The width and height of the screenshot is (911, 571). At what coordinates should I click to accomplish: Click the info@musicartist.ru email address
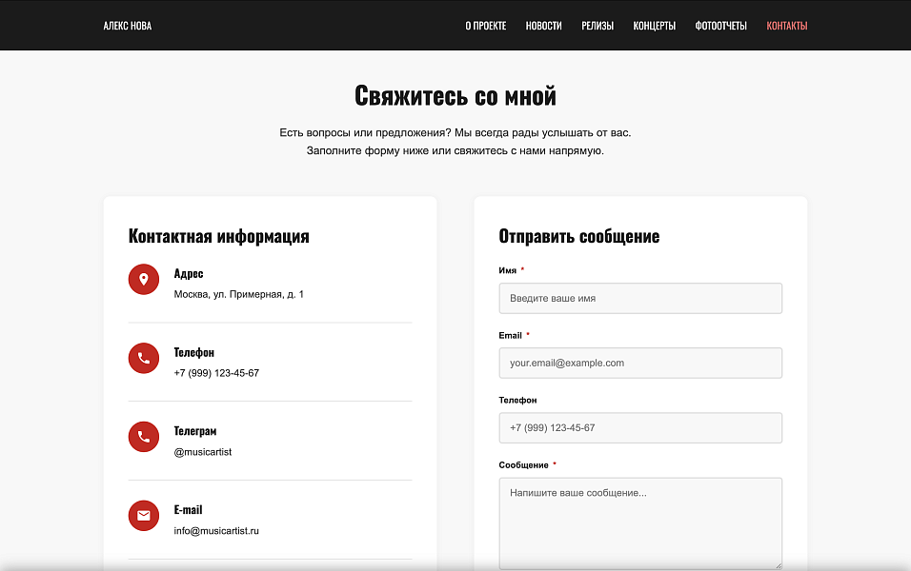pyautogui.click(x=216, y=531)
